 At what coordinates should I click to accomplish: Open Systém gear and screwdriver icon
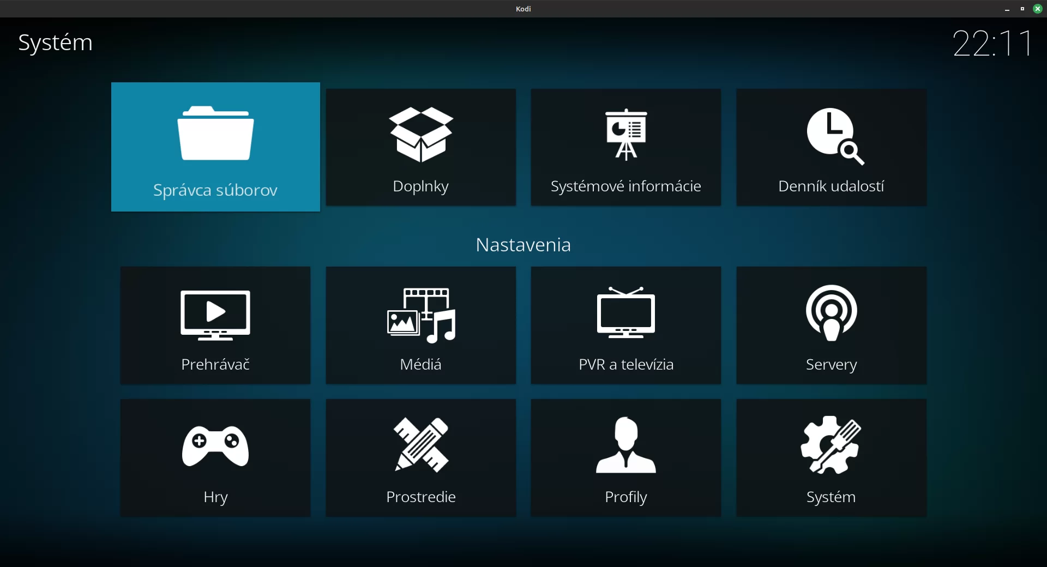(831, 445)
